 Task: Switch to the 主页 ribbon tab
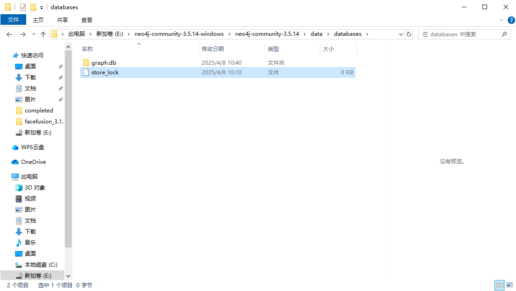coord(38,20)
